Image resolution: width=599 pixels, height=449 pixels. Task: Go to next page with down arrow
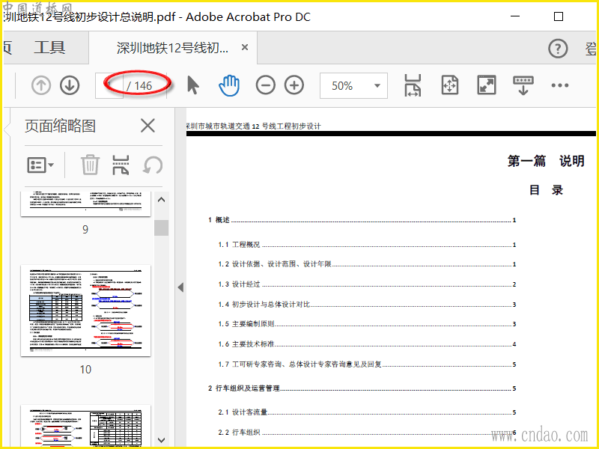coord(70,85)
